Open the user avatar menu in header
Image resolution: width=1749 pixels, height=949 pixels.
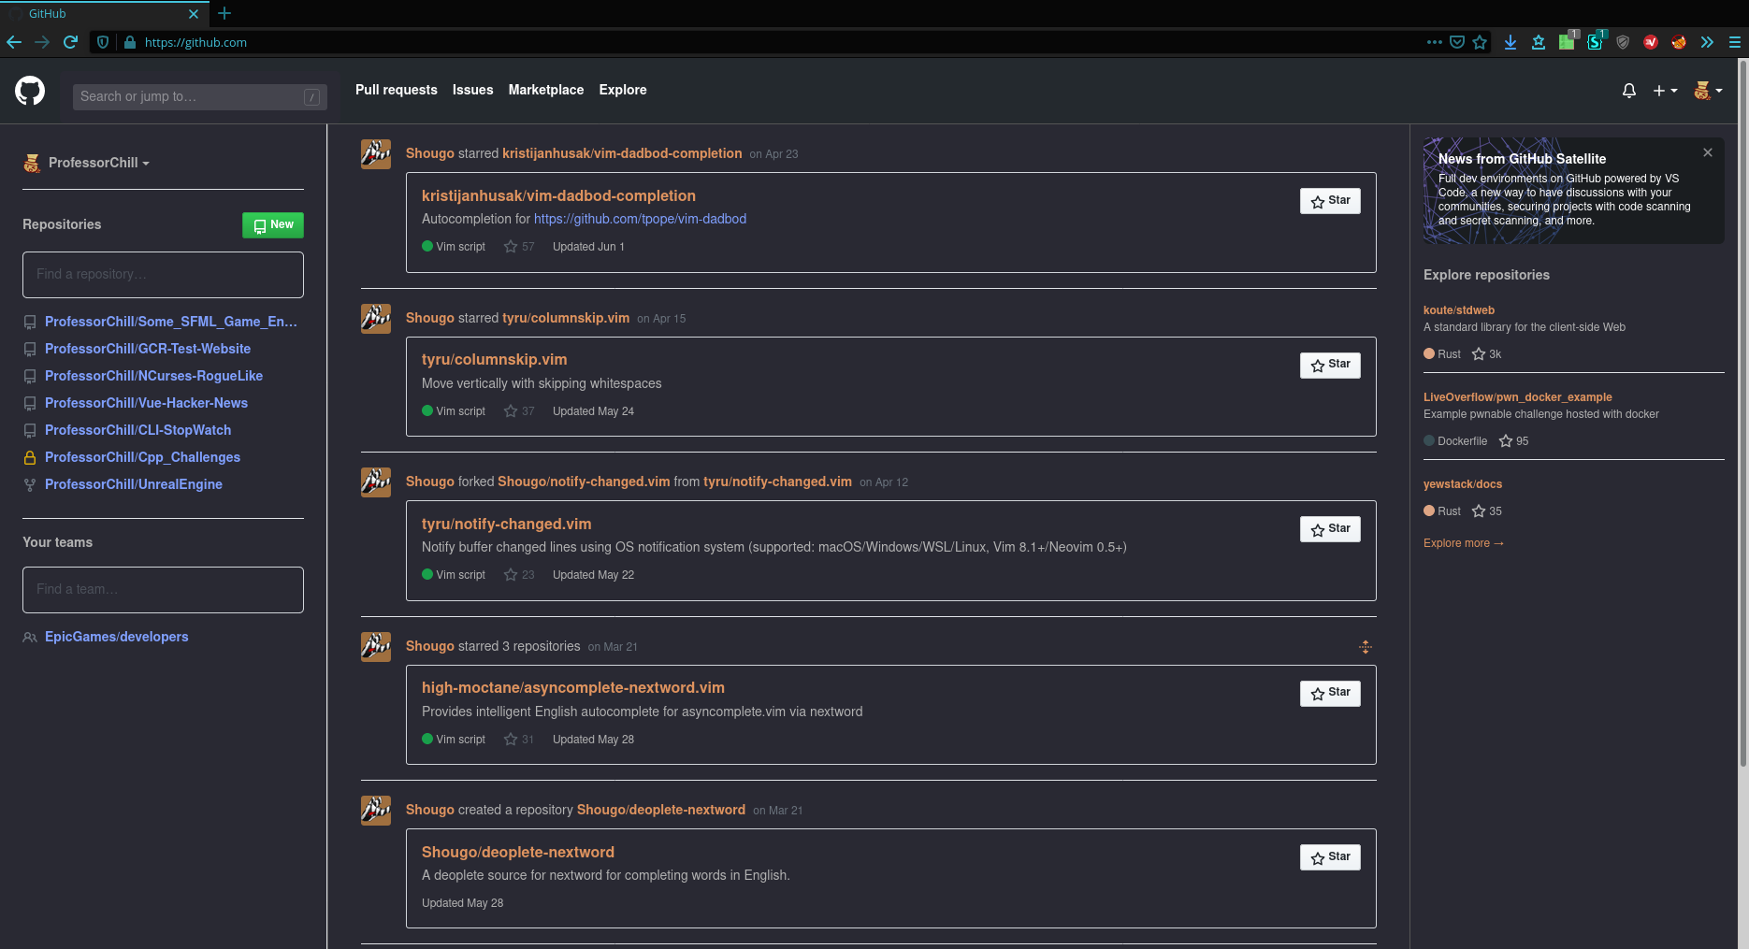pyautogui.click(x=1708, y=91)
